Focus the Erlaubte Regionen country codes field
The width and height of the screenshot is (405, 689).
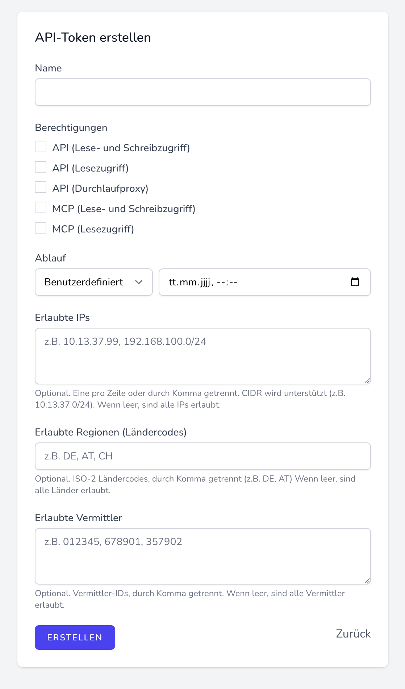point(203,456)
